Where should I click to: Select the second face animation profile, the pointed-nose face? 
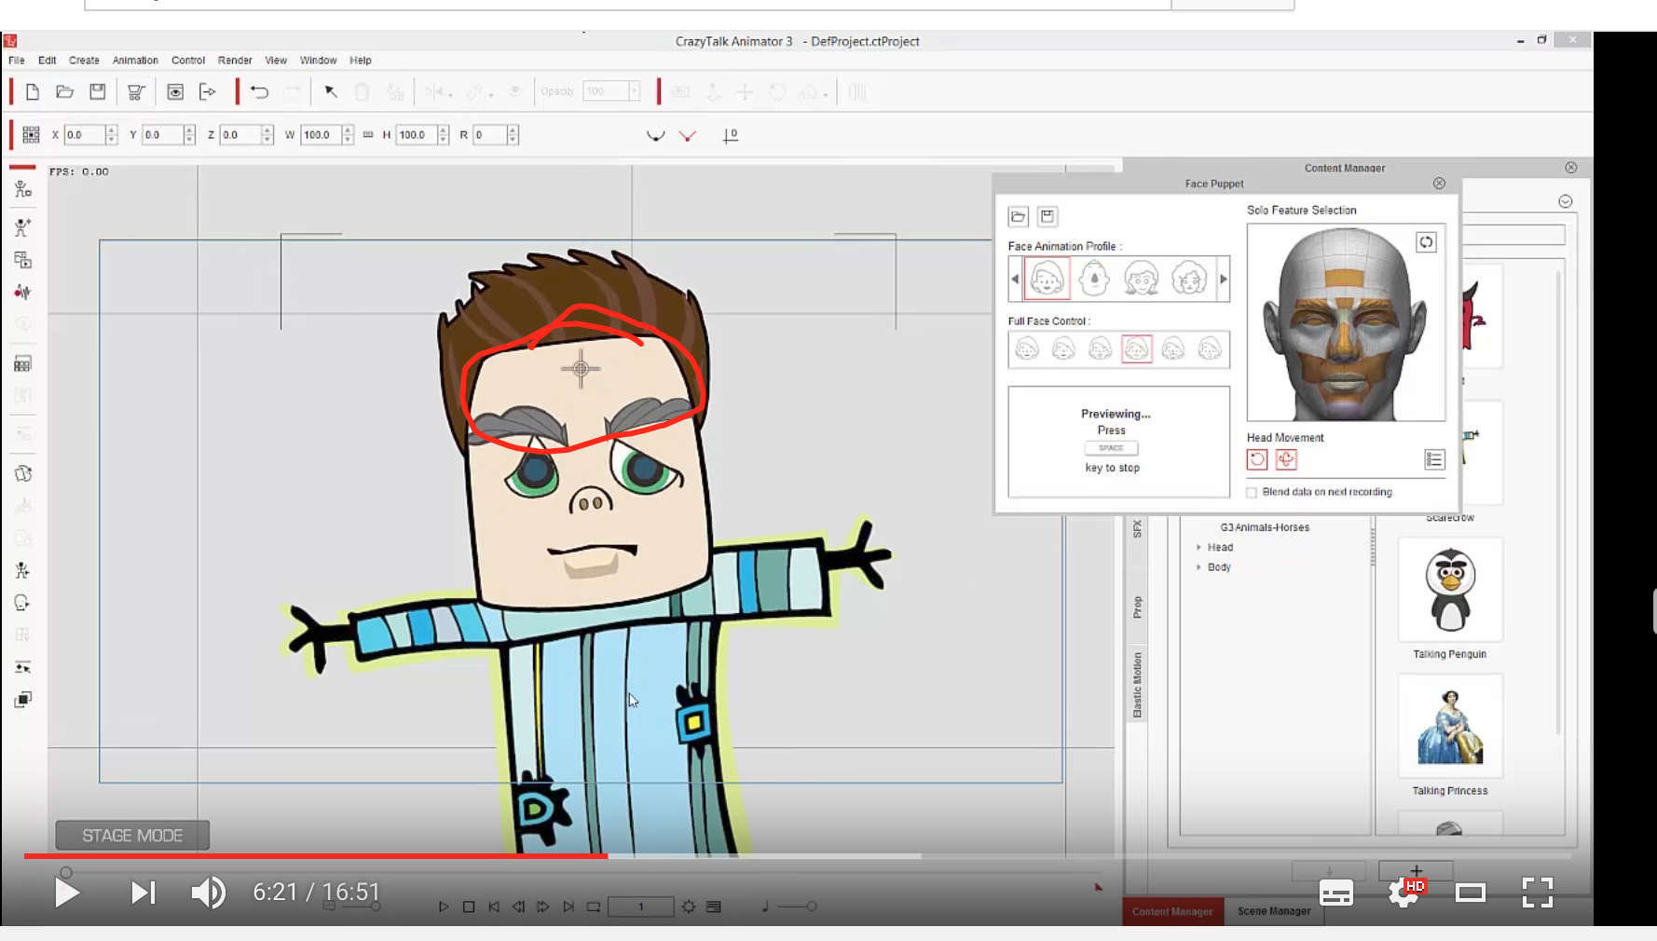(1094, 279)
